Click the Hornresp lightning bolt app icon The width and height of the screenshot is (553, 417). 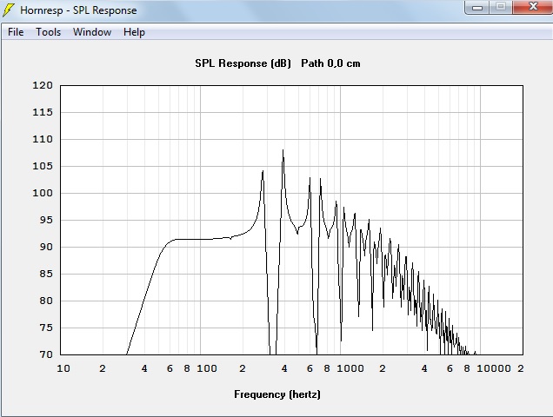click(x=9, y=10)
